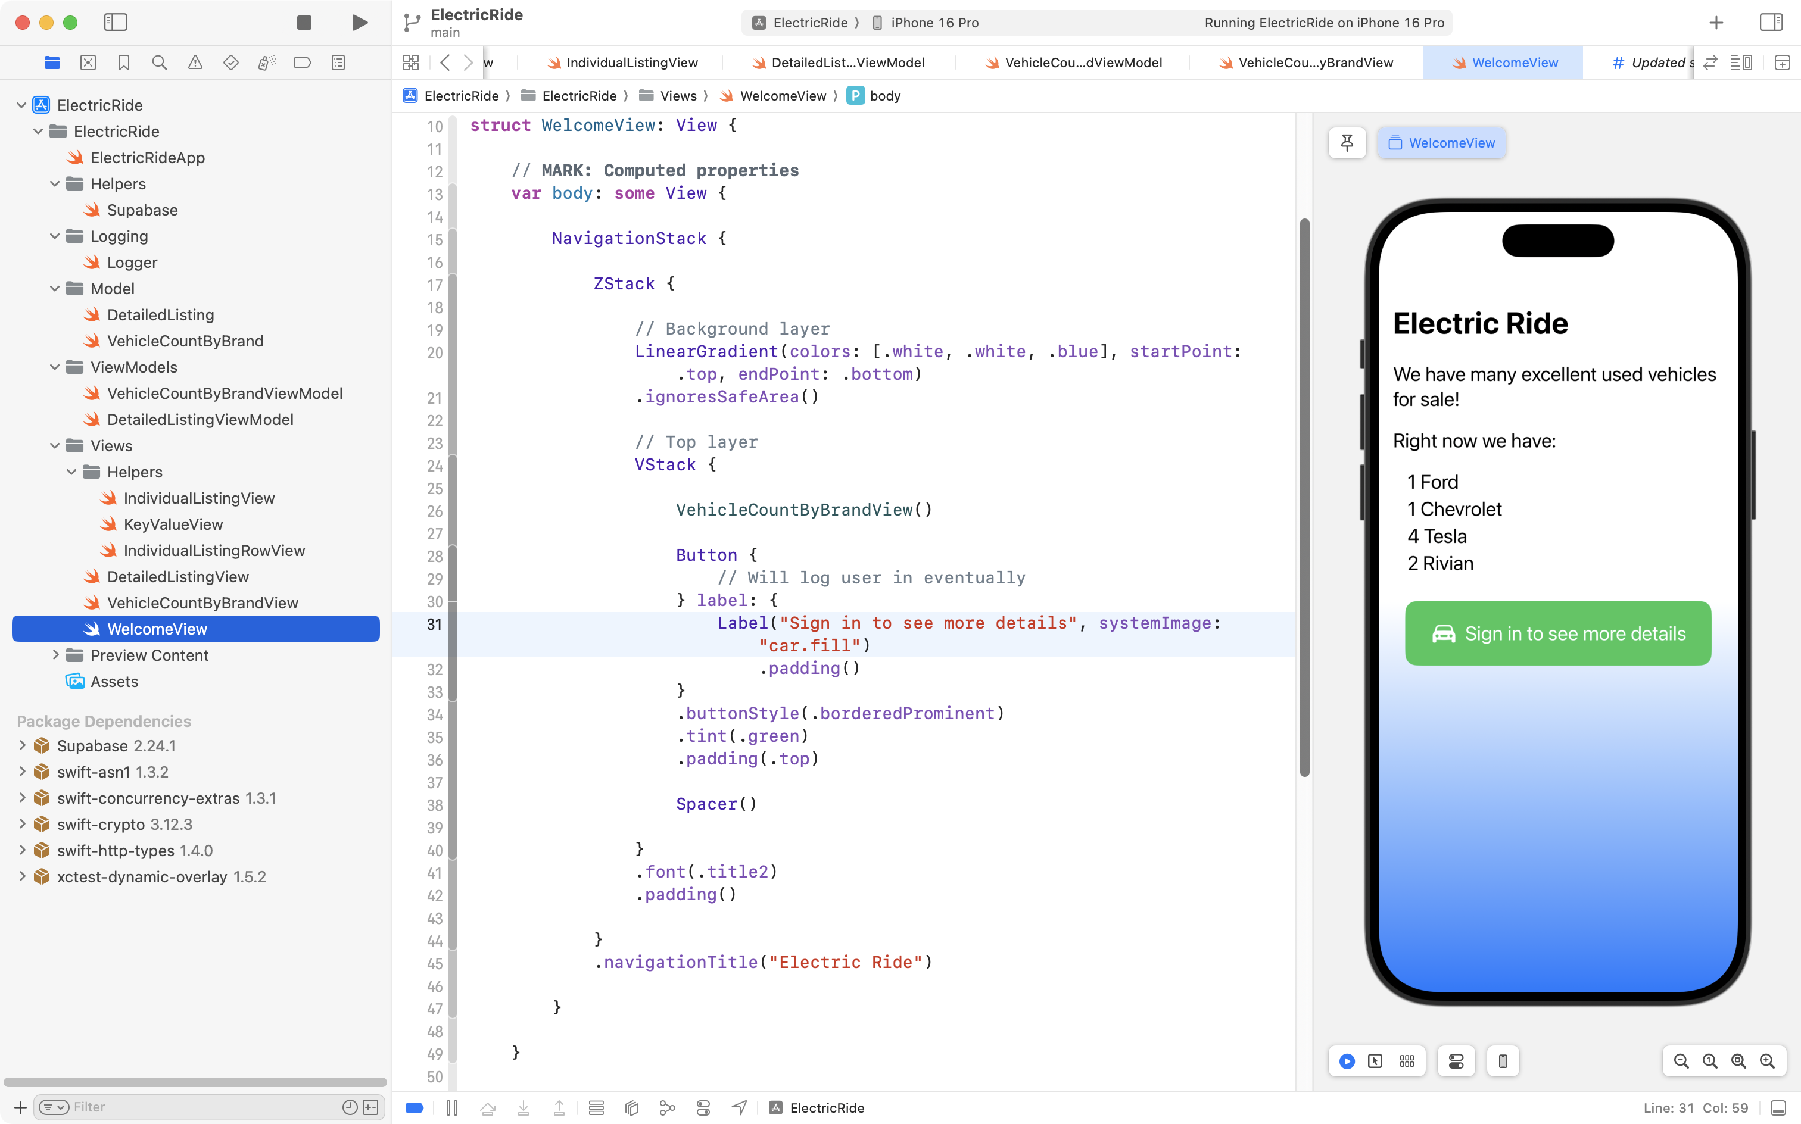
Task: Switch to the IndividualListingView tab
Action: [x=631, y=63]
